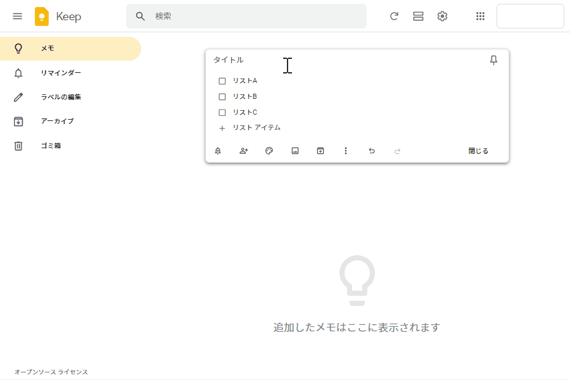The height and width of the screenshot is (380, 570).
Task: Click the リストB item text
Action: click(245, 96)
